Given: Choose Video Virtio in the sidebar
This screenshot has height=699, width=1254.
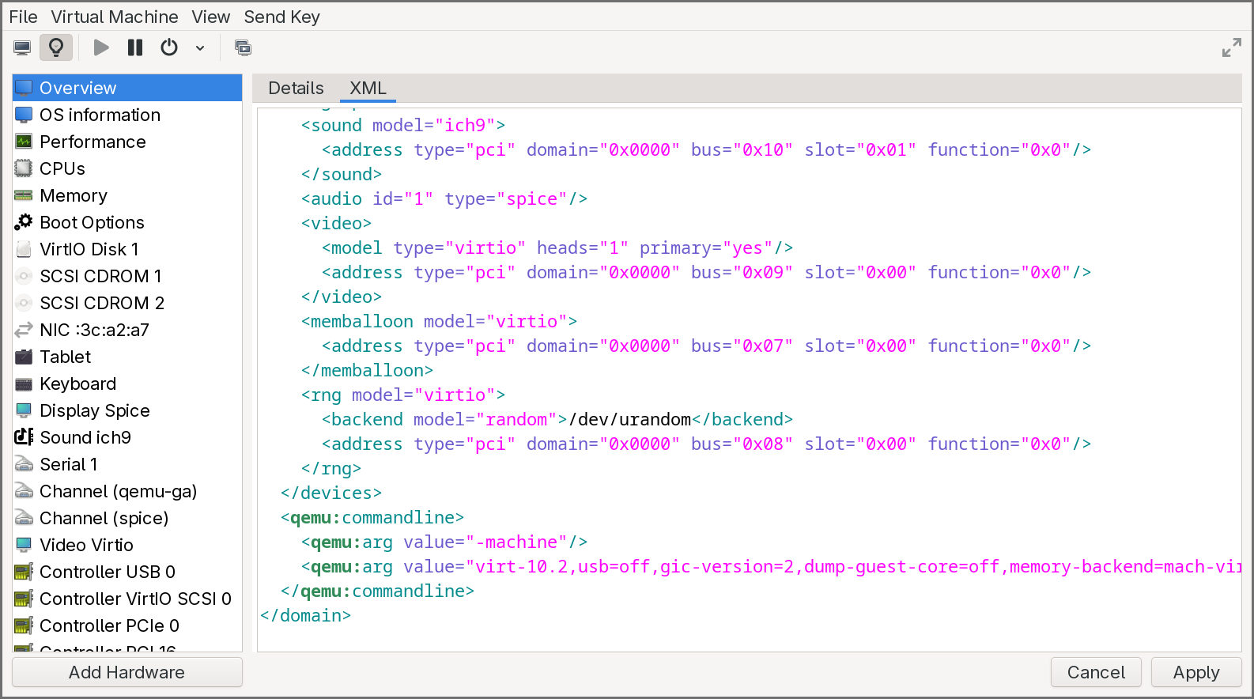Looking at the screenshot, I should tap(86, 545).
